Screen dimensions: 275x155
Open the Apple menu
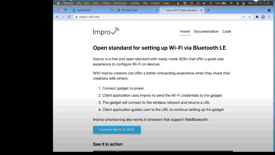[58, 3]
